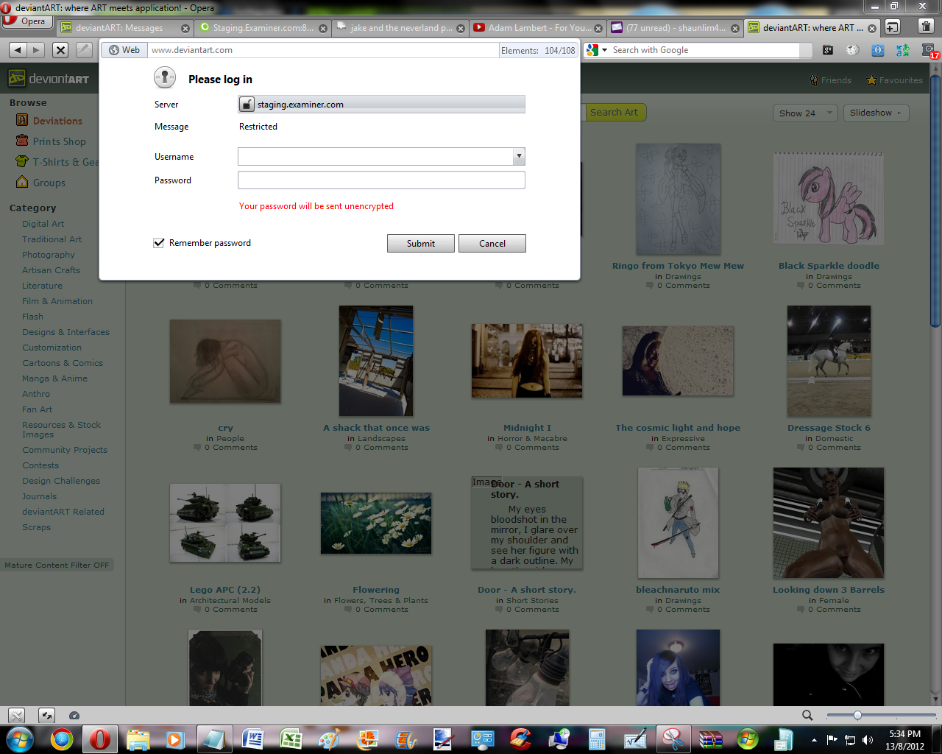The height and width of the screenshot is (754, 942).
Task: Open the closed tabs trash icon
Action: 926,27
